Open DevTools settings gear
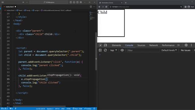 click(186, 45)
